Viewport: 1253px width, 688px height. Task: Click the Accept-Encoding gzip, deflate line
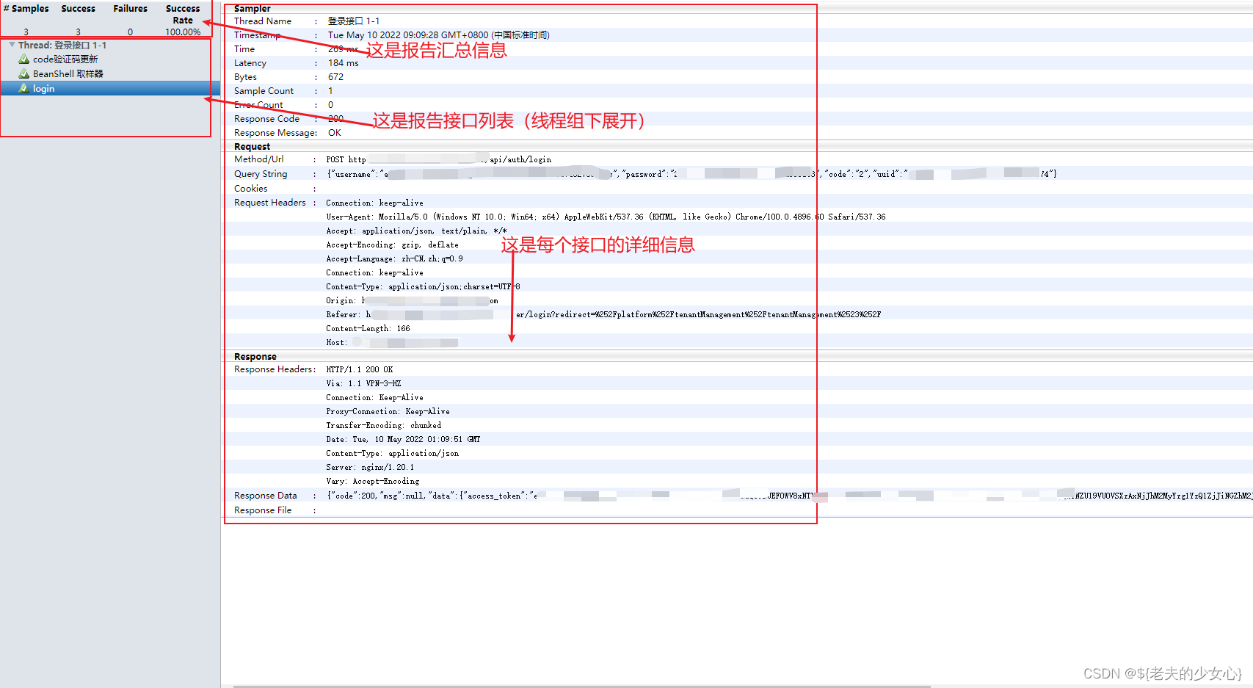pyautogui.click(x=393, y=245)
